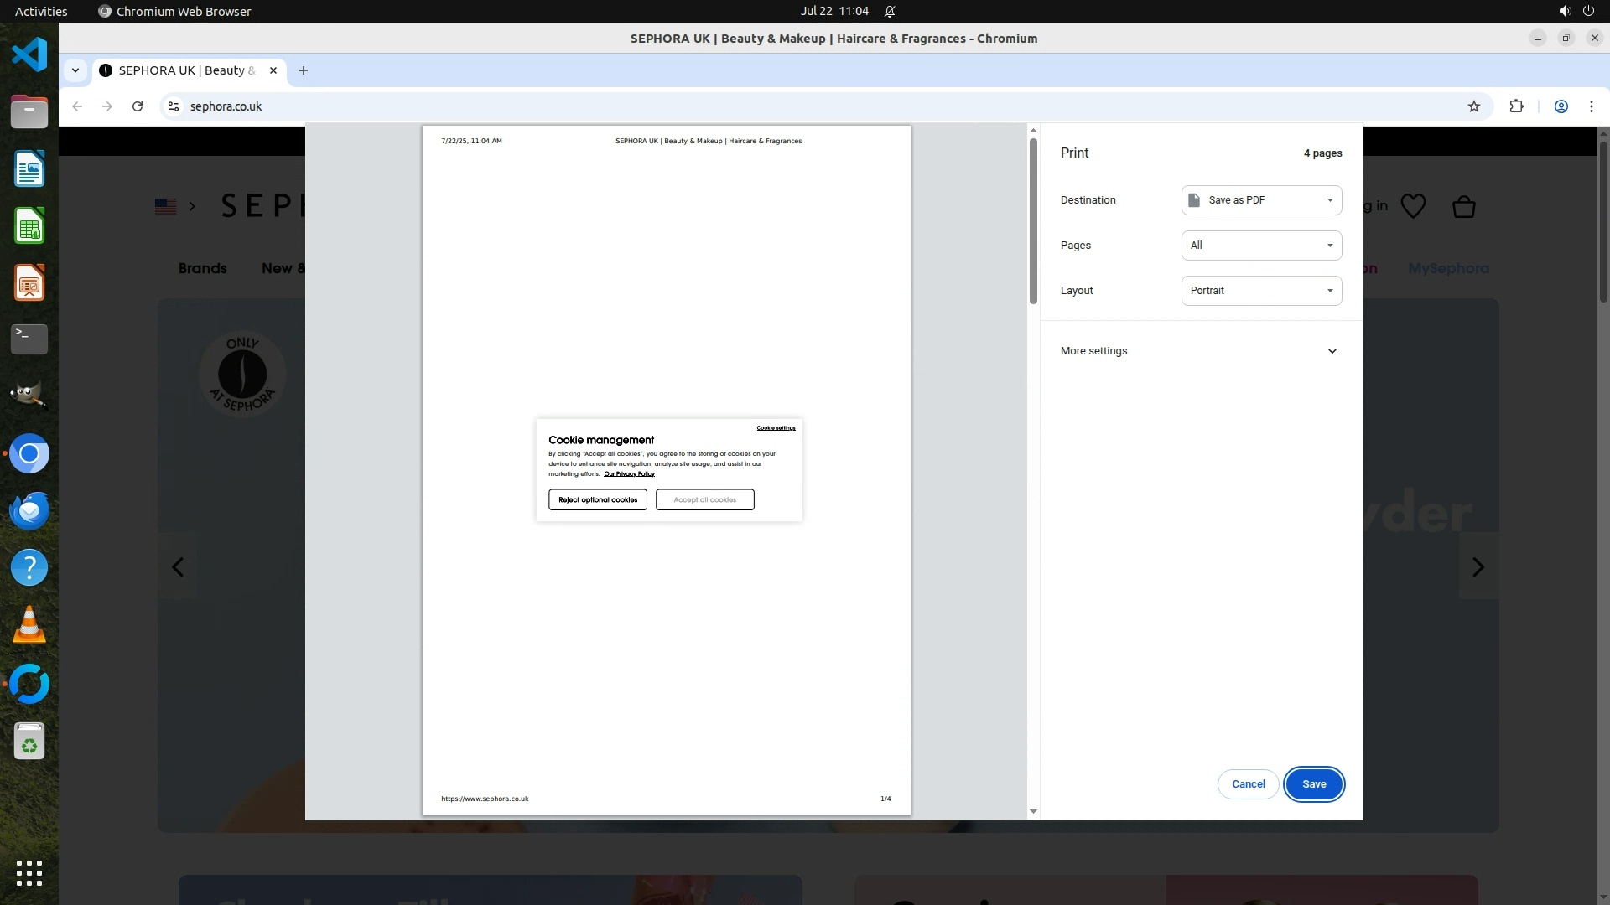The width and height of the screenshot is (1610, 905).
Task: Click the site information icon
Action: (x=174, y=106)
